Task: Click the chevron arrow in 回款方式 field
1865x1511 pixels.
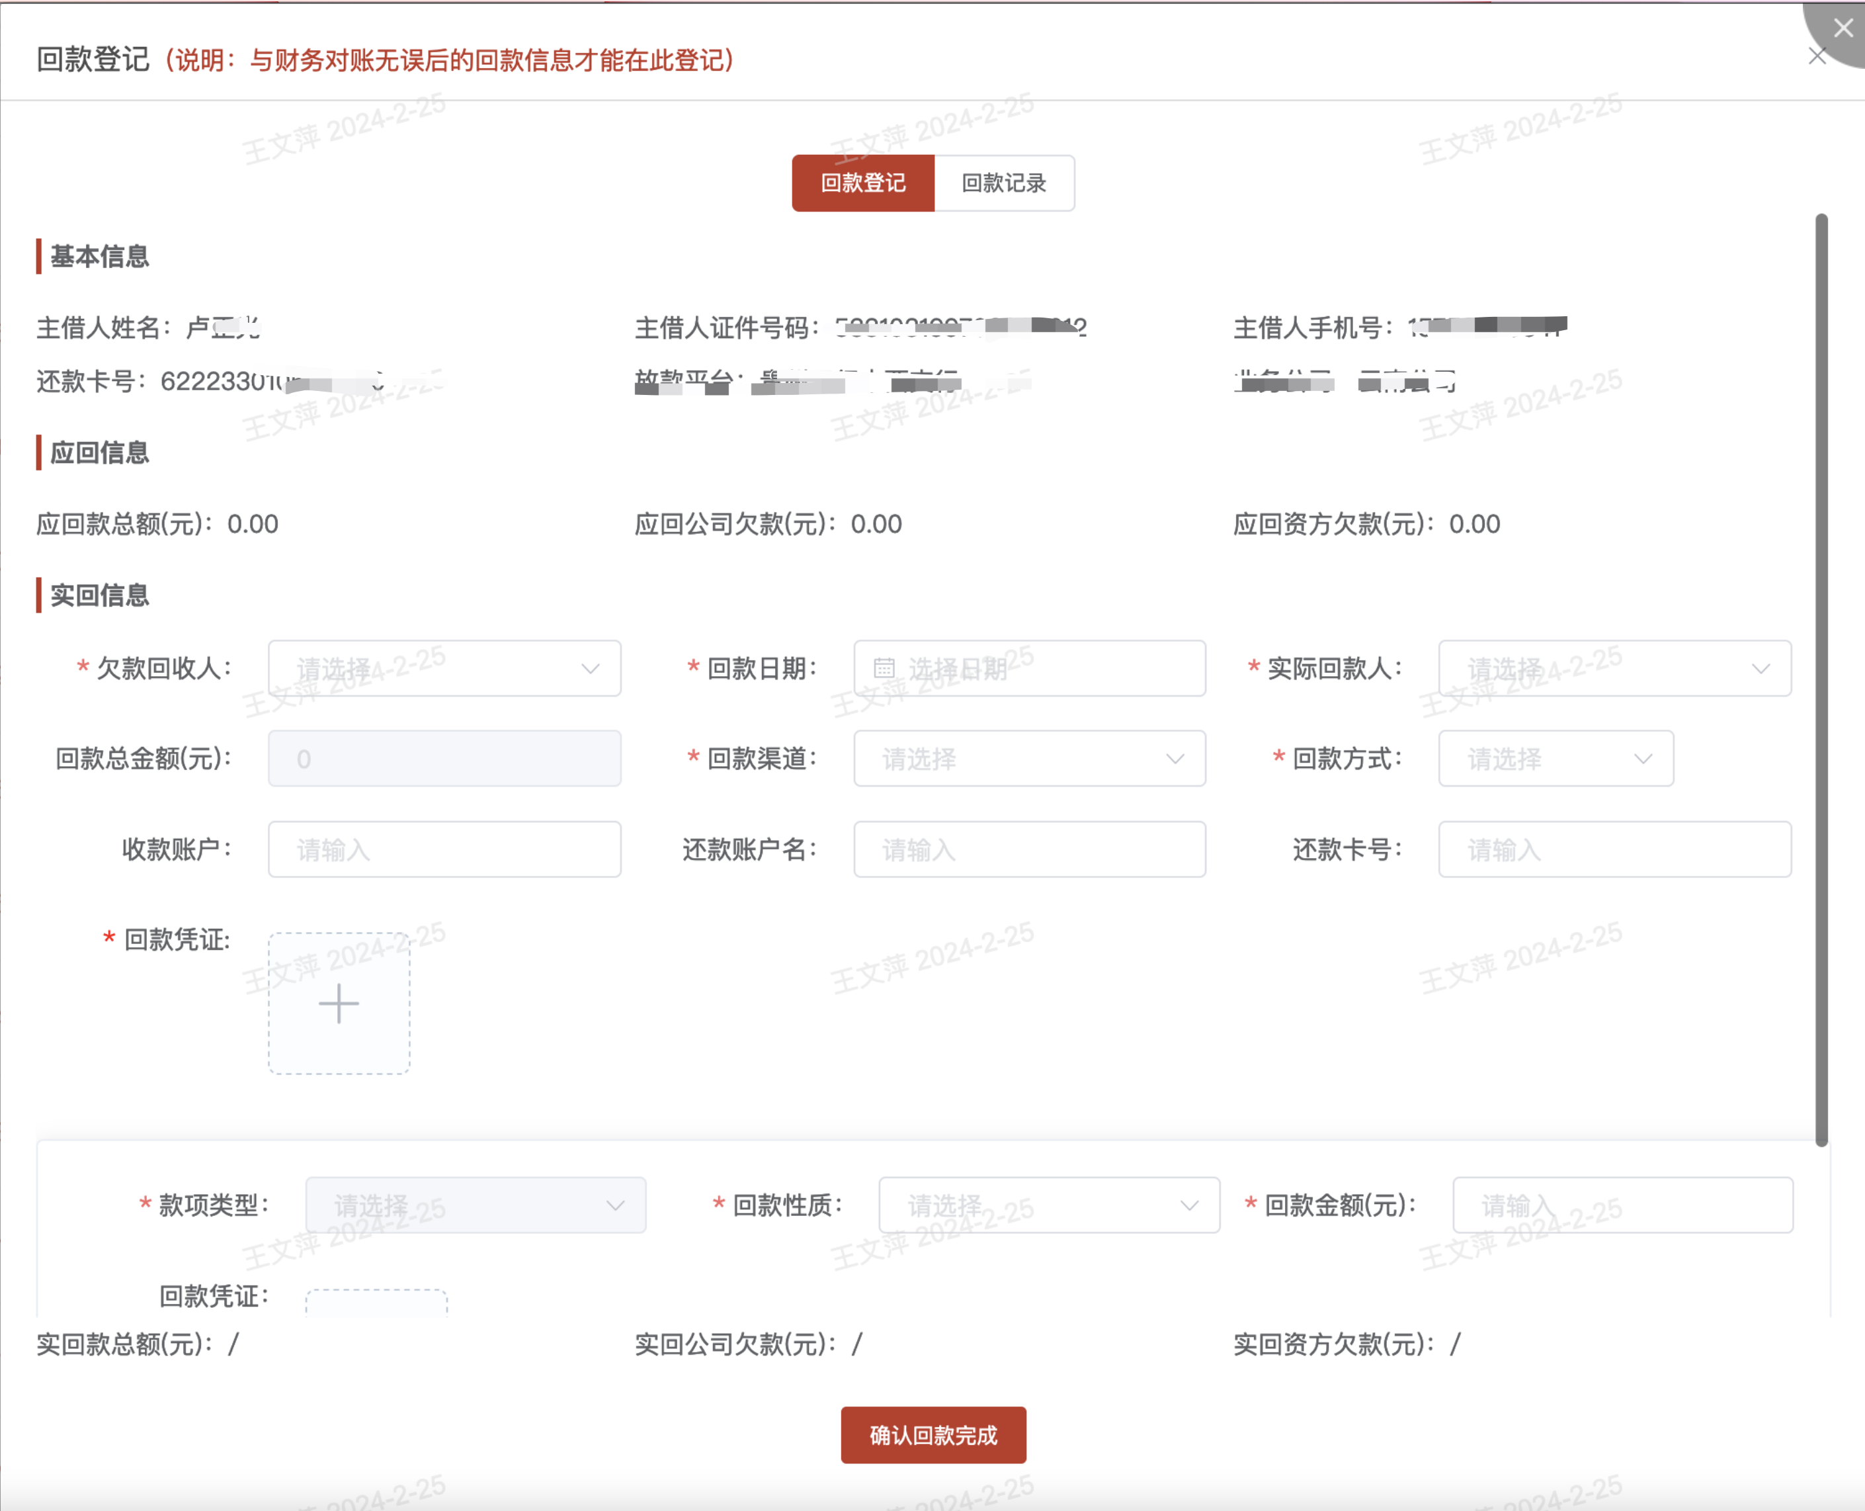Action: [1642, 759]
